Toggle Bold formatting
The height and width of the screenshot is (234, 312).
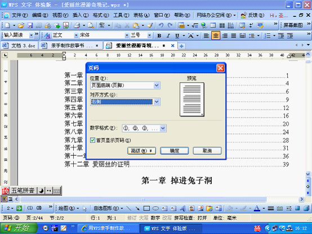tap(159, 35)
